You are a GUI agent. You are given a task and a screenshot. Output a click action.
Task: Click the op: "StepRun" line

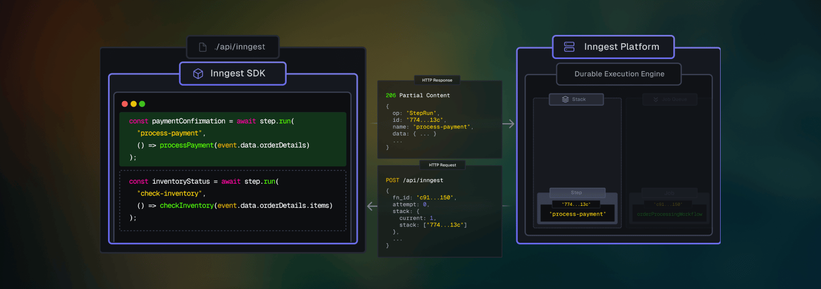pos(416,113)
